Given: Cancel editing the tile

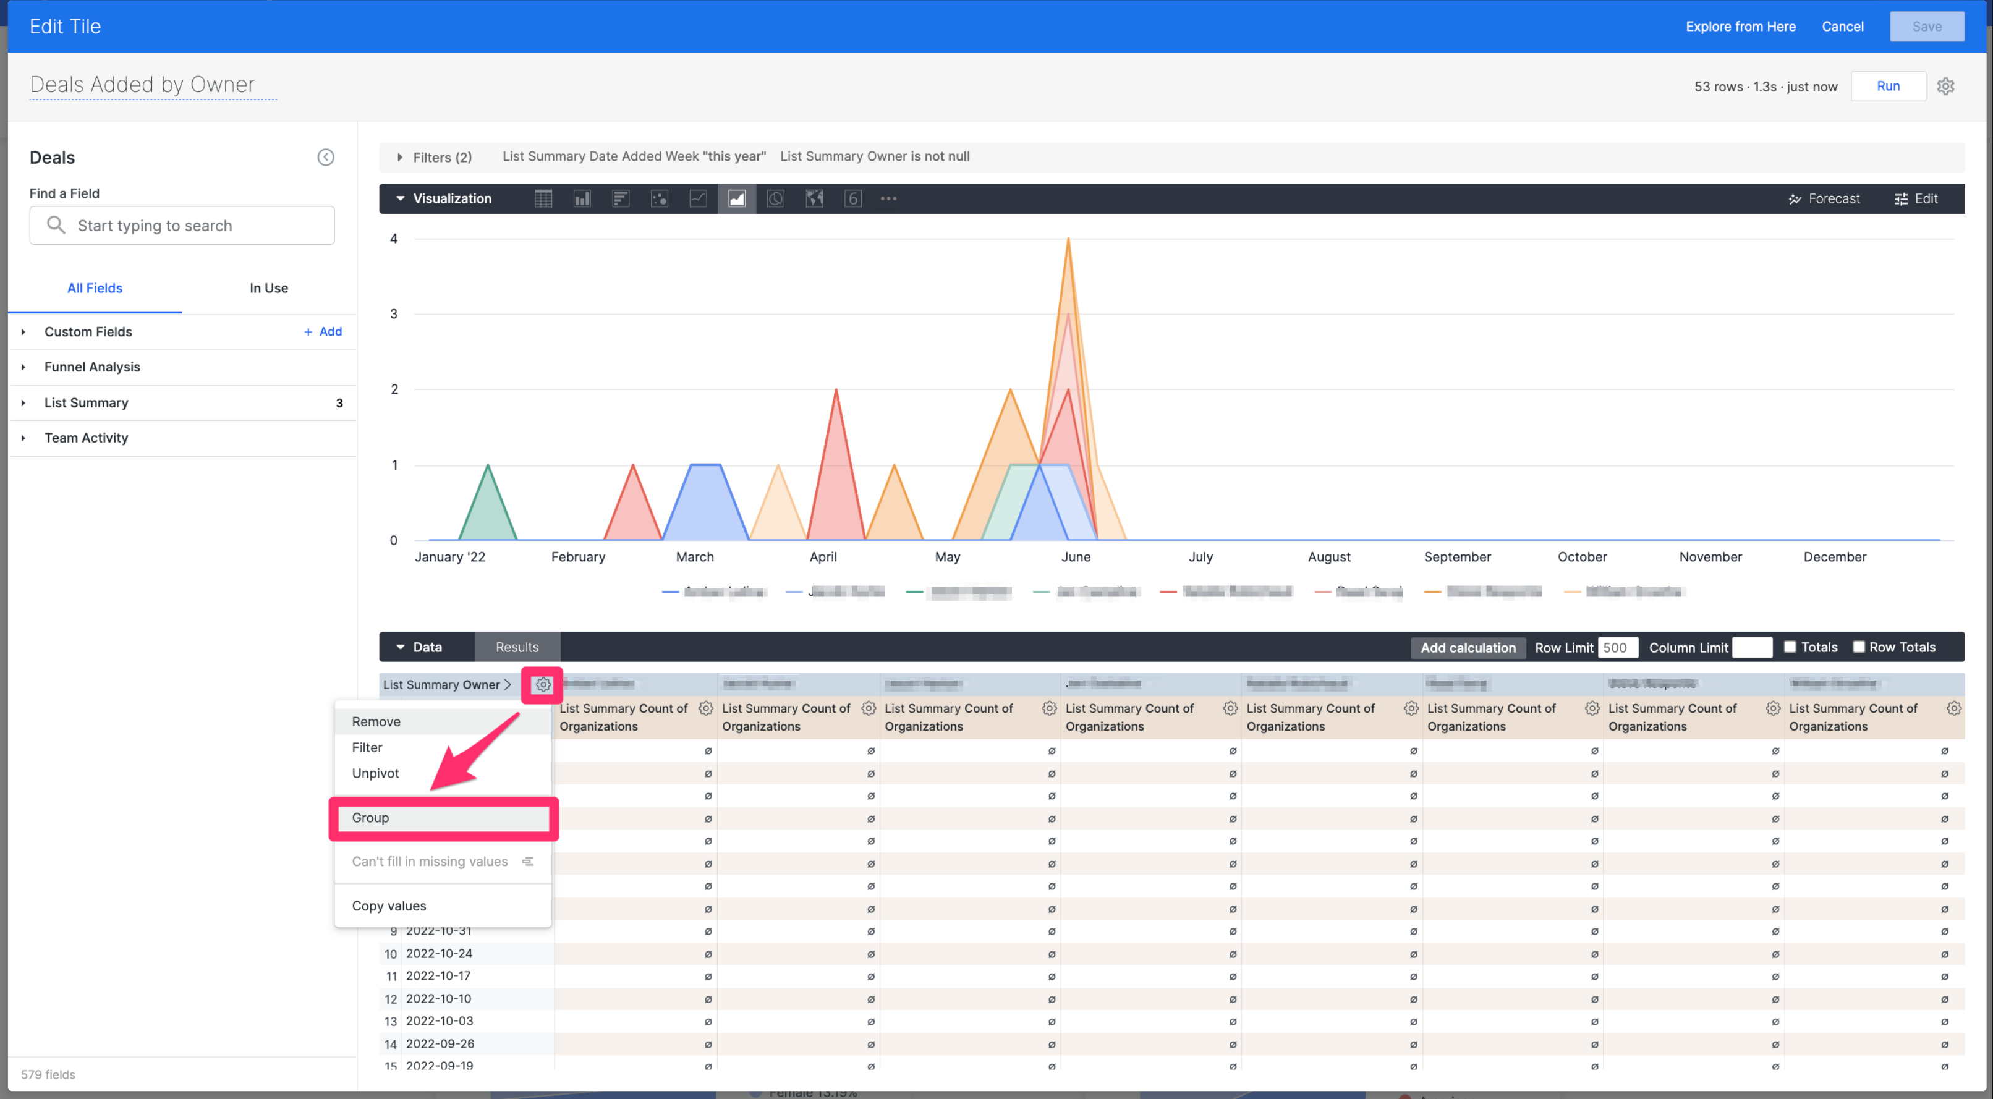Looking at the screenshot, I should [1842, 27].
